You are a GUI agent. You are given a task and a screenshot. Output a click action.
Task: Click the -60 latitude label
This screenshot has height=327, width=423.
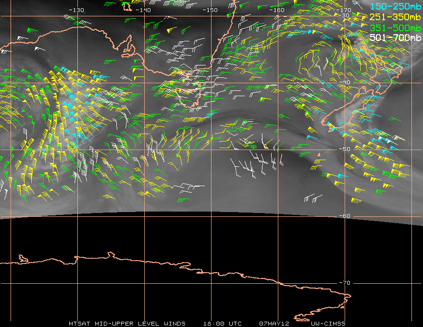[x=345, y=216]
